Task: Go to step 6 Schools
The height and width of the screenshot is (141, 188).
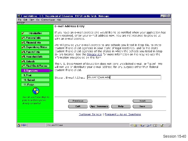Action: coord(35,61)
